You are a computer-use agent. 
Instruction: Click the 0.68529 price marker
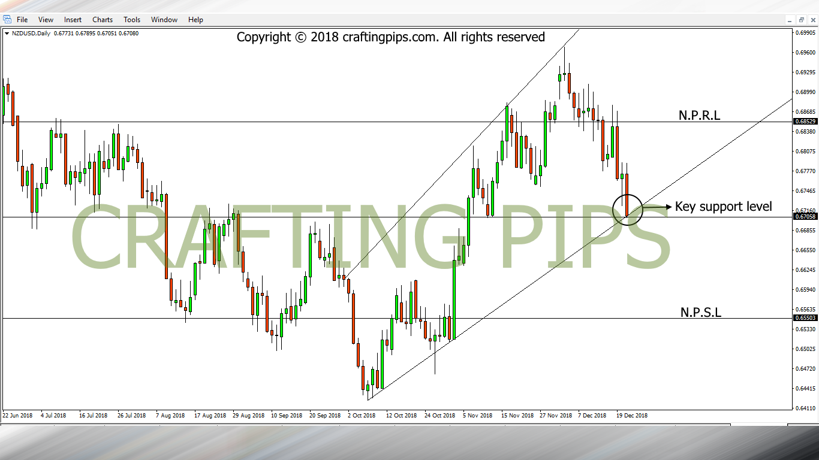pos(805,122)
